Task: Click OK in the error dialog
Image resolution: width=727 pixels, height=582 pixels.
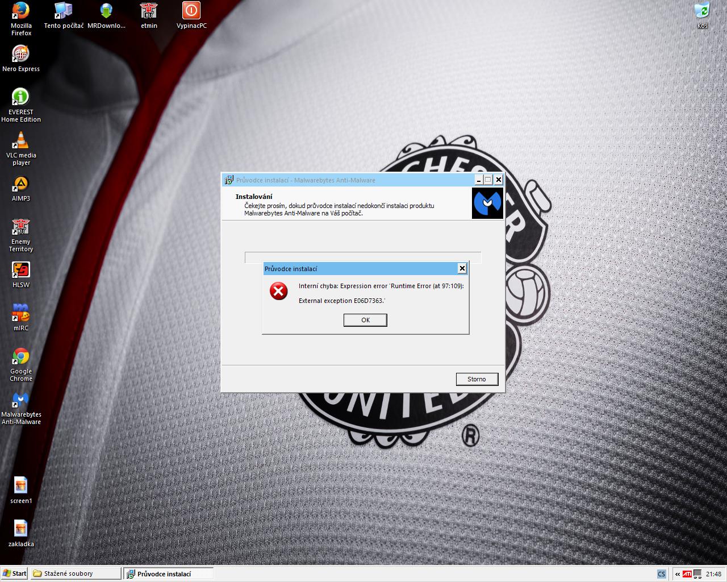Action: point(365,320)
